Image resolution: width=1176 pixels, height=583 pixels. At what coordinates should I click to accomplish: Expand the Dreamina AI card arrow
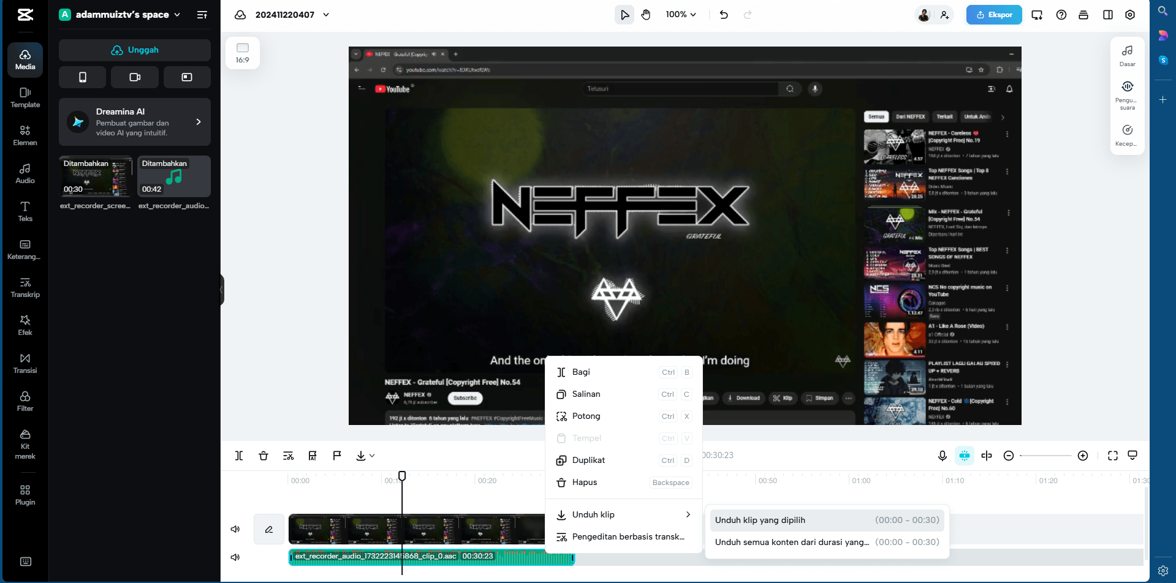pos(199,122)
